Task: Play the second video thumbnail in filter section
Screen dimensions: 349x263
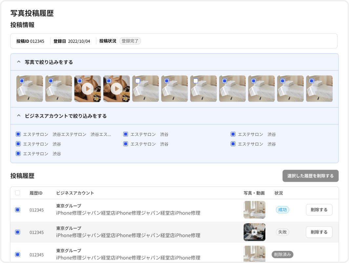Action: coord(116,88)
